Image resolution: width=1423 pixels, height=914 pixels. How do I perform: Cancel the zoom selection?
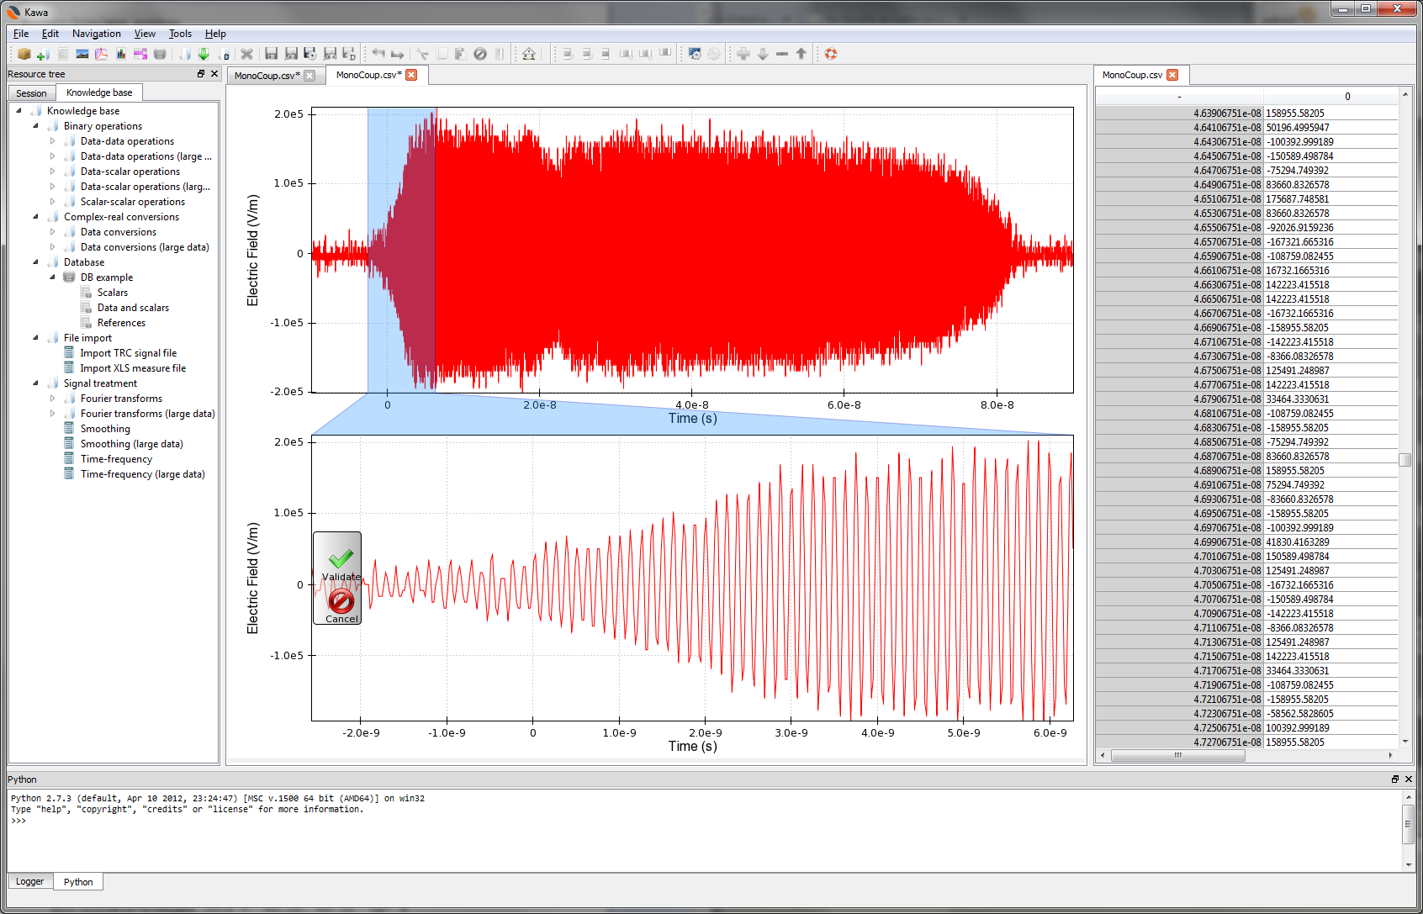pos(341,605)
